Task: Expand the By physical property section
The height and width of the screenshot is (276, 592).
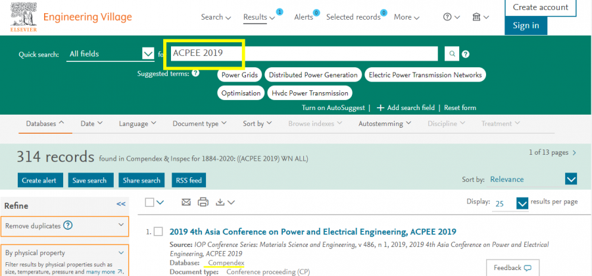Action: [121, 252]
